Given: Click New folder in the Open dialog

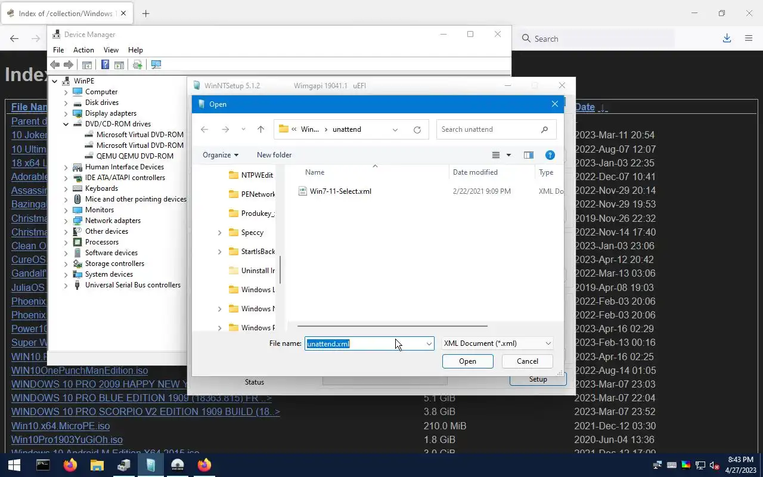Looking at the screenshot, I should (x=274, y=155).
